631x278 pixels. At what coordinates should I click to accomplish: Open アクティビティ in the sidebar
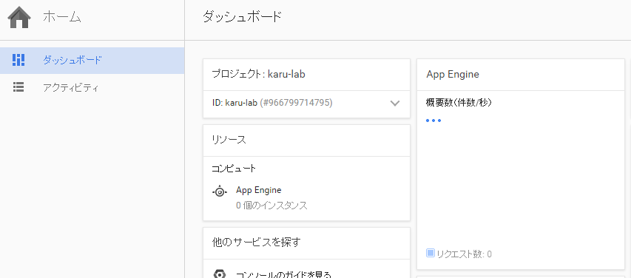pos(92,87)
